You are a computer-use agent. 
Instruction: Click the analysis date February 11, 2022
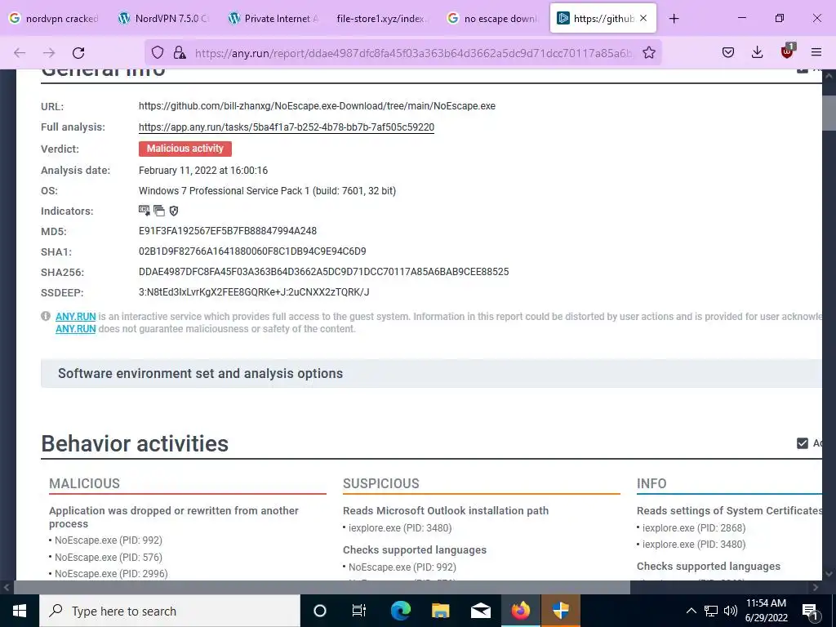[203, 170]
